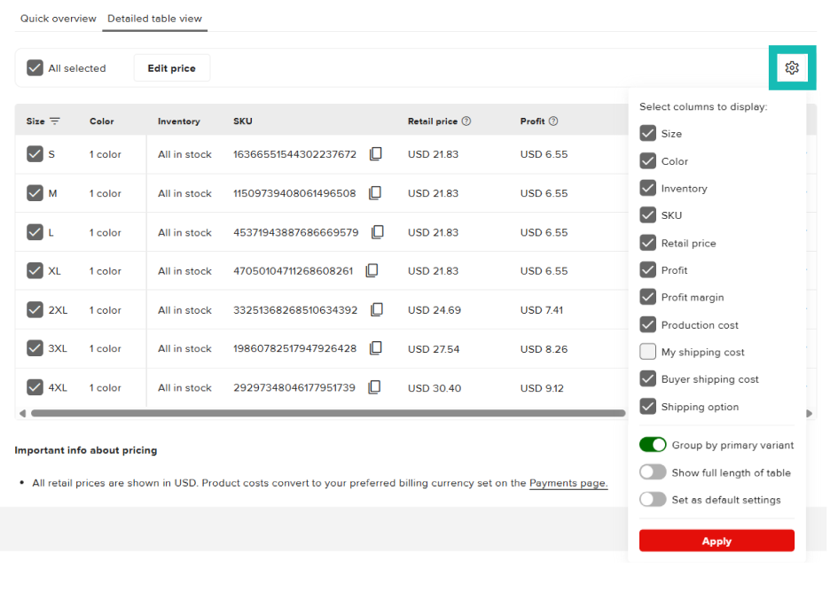Image resolution: width=838 pixels, height=592 pixels.
Task: Uncheck the Profit margin column option
Action: 647,297
